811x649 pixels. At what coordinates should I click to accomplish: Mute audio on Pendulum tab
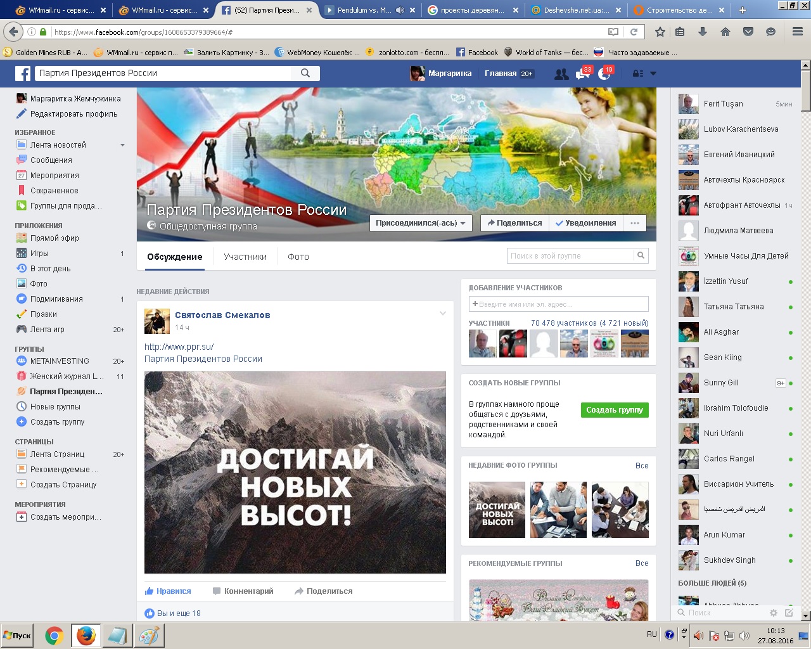click(x=400, y=10)
